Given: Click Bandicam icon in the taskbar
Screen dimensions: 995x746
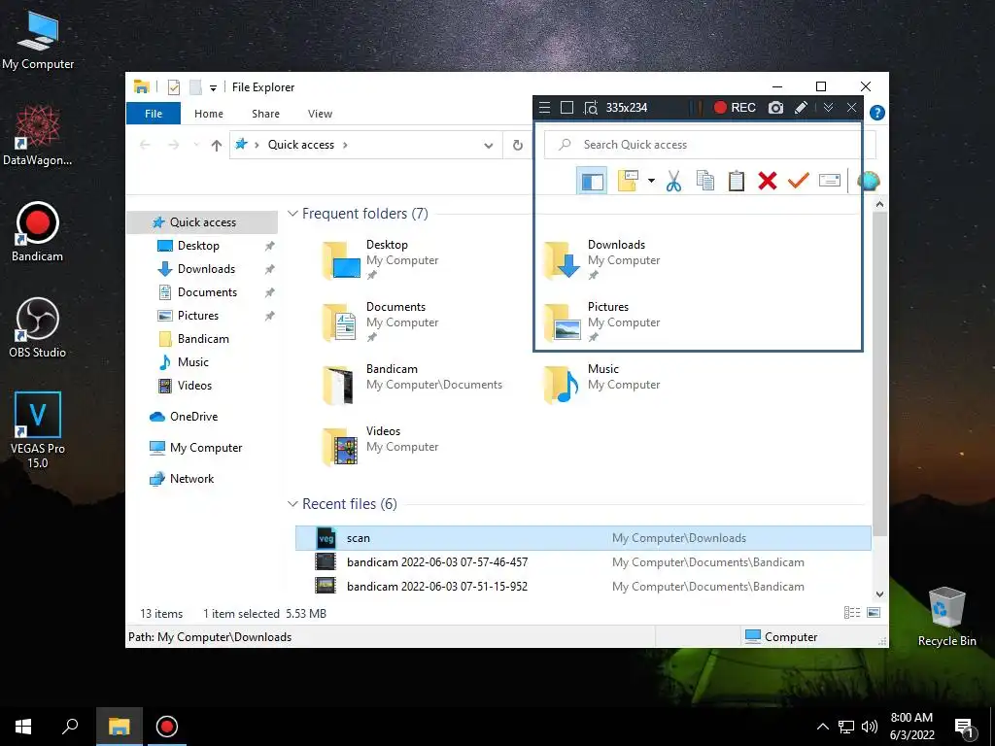Looking at the screenshot, I should click(167, 727).
